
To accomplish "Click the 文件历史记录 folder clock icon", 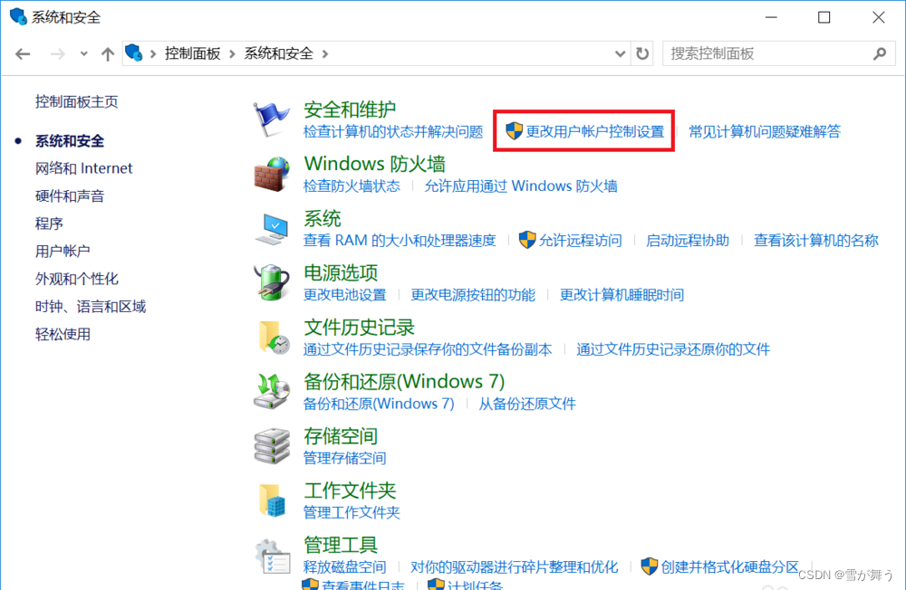I will click(274, 338).
